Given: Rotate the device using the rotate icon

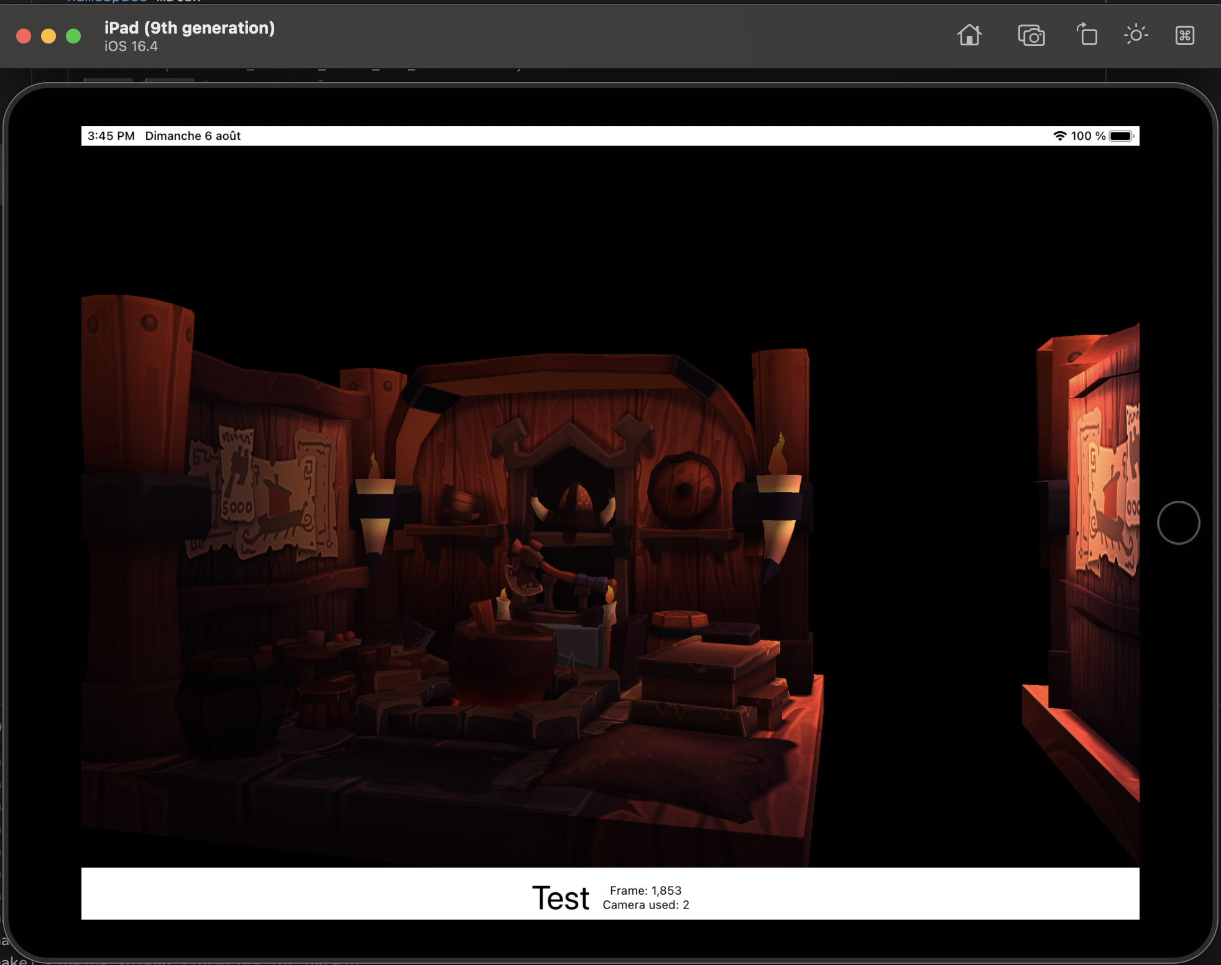Looking at the screenshot, I should 1087,34.
